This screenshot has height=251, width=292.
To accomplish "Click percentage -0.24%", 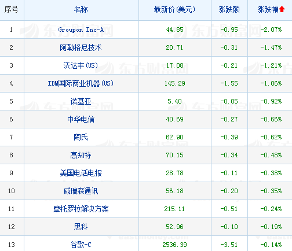I will pos(271,209).
